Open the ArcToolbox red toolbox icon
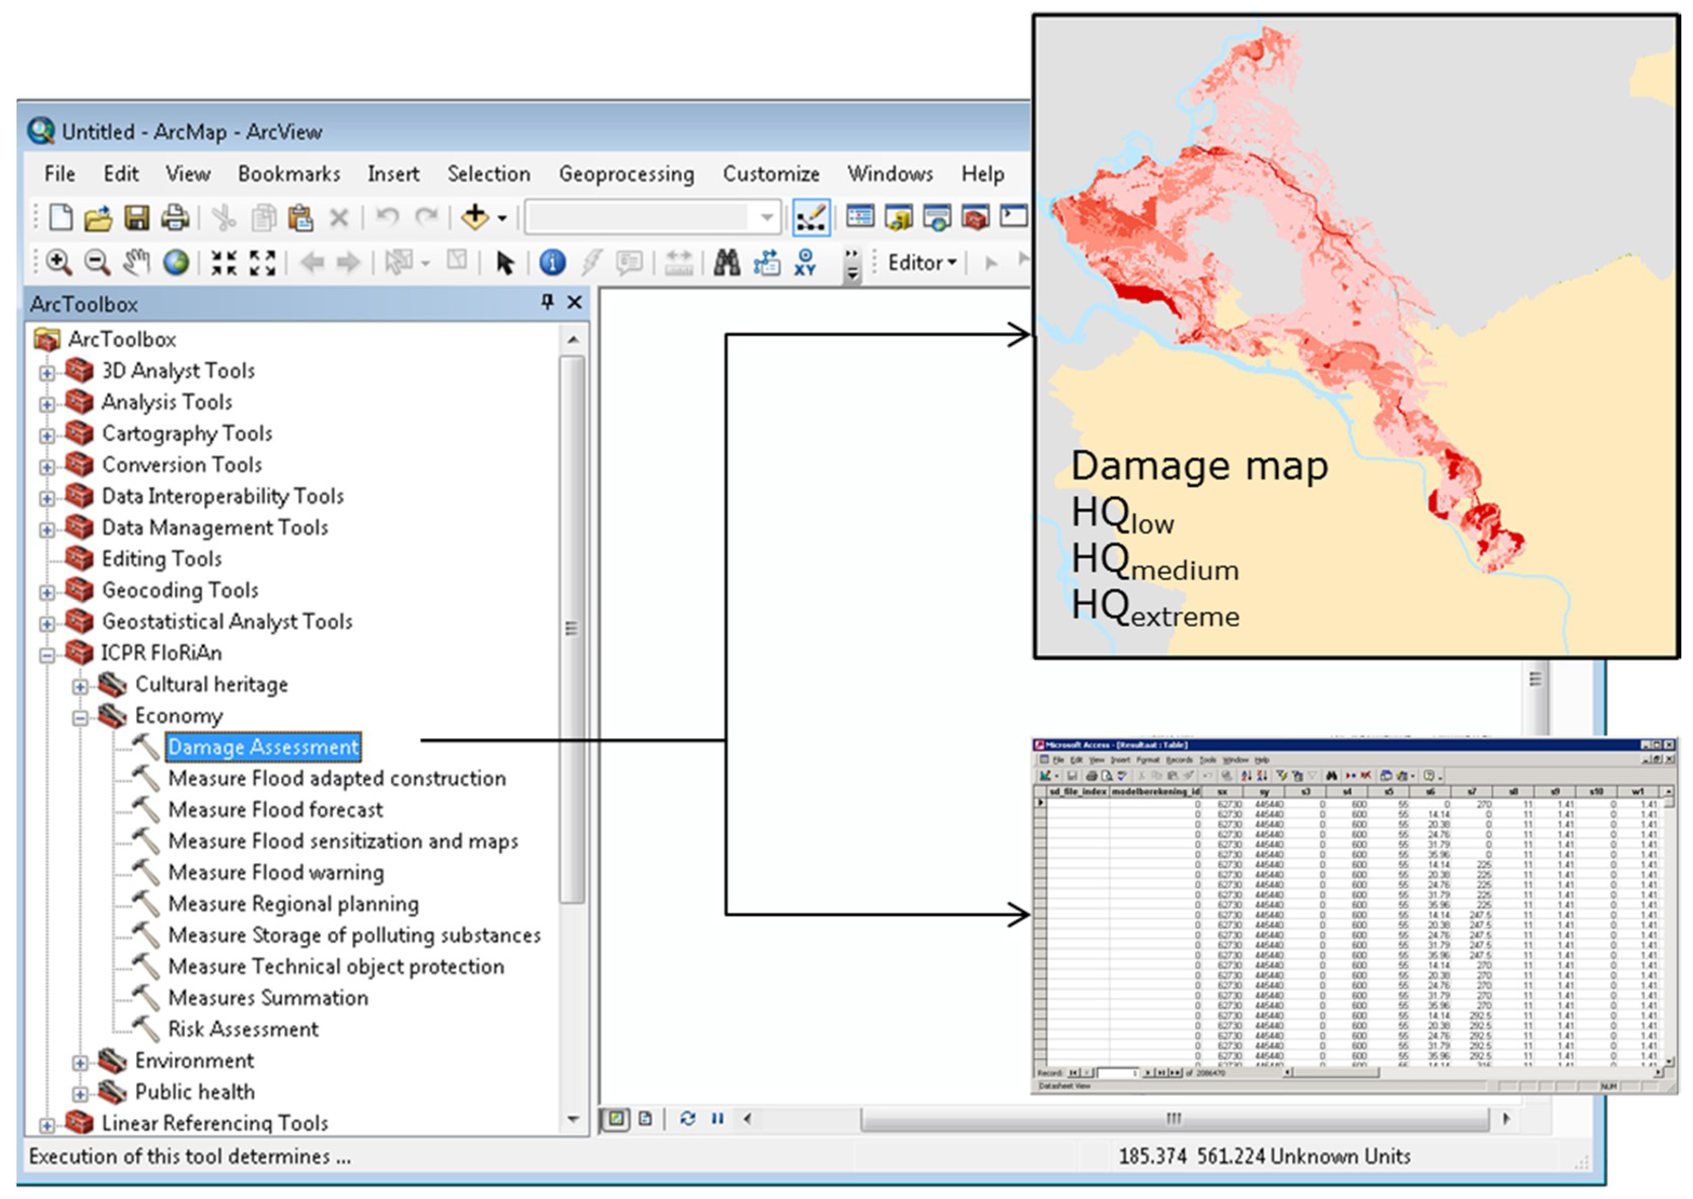Viewport: 1693px width, 1199px height. (x=976, y=217)
